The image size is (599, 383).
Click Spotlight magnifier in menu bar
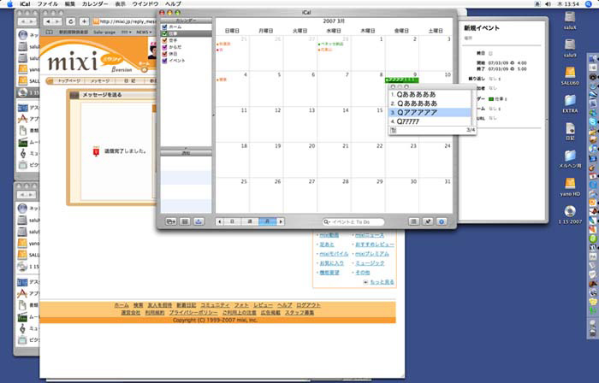(589, 3)
